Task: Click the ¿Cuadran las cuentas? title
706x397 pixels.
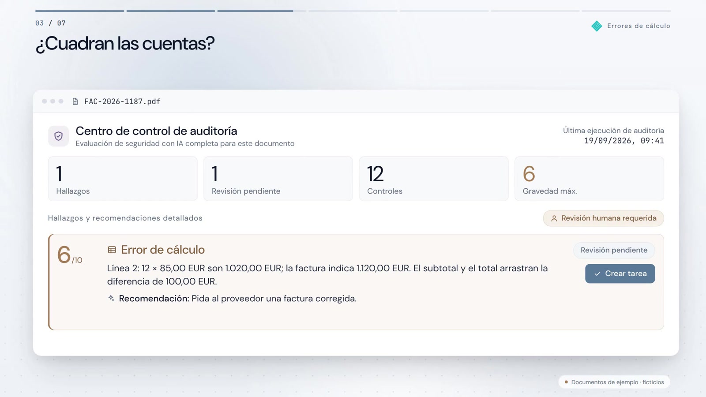Action: click(125, 43)
